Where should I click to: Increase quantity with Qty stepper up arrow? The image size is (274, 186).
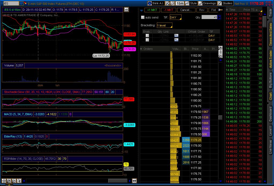point(219,16)
